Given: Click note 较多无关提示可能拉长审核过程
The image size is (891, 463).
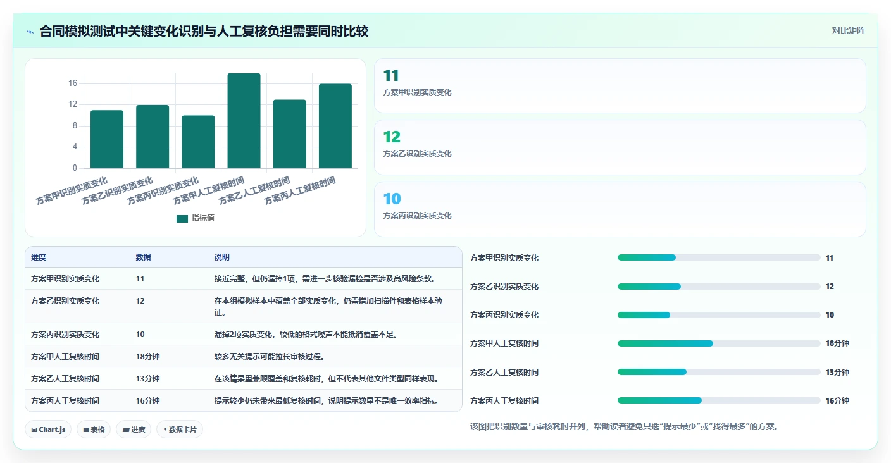Looking at the screenshot, I should tap(270, 357).
